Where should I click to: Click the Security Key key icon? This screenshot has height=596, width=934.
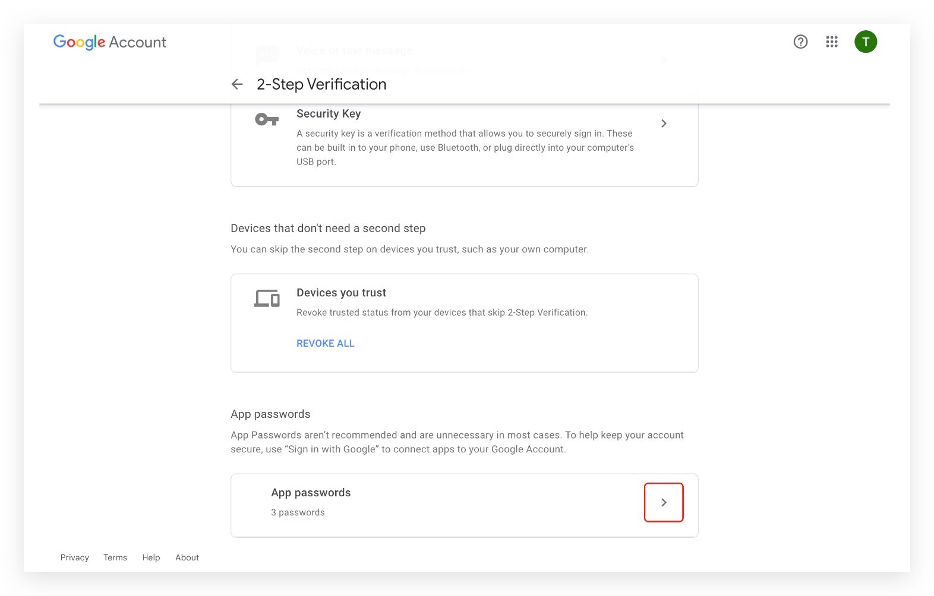[x=267, y=120]
